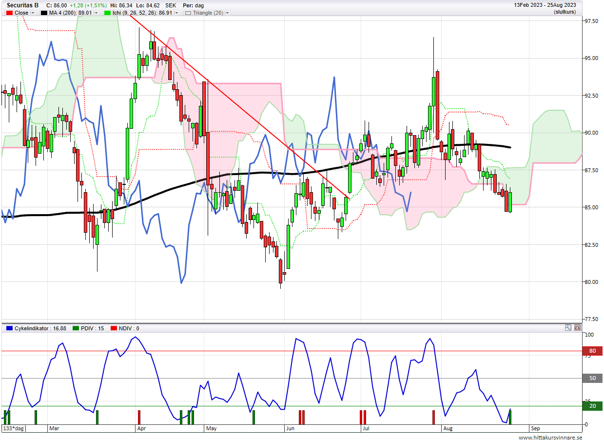Select the Ichi (9, 26, 52, 26) legend label
This screenshot has height=440, width=604.
pyautogui.click(x=142, y=13)
